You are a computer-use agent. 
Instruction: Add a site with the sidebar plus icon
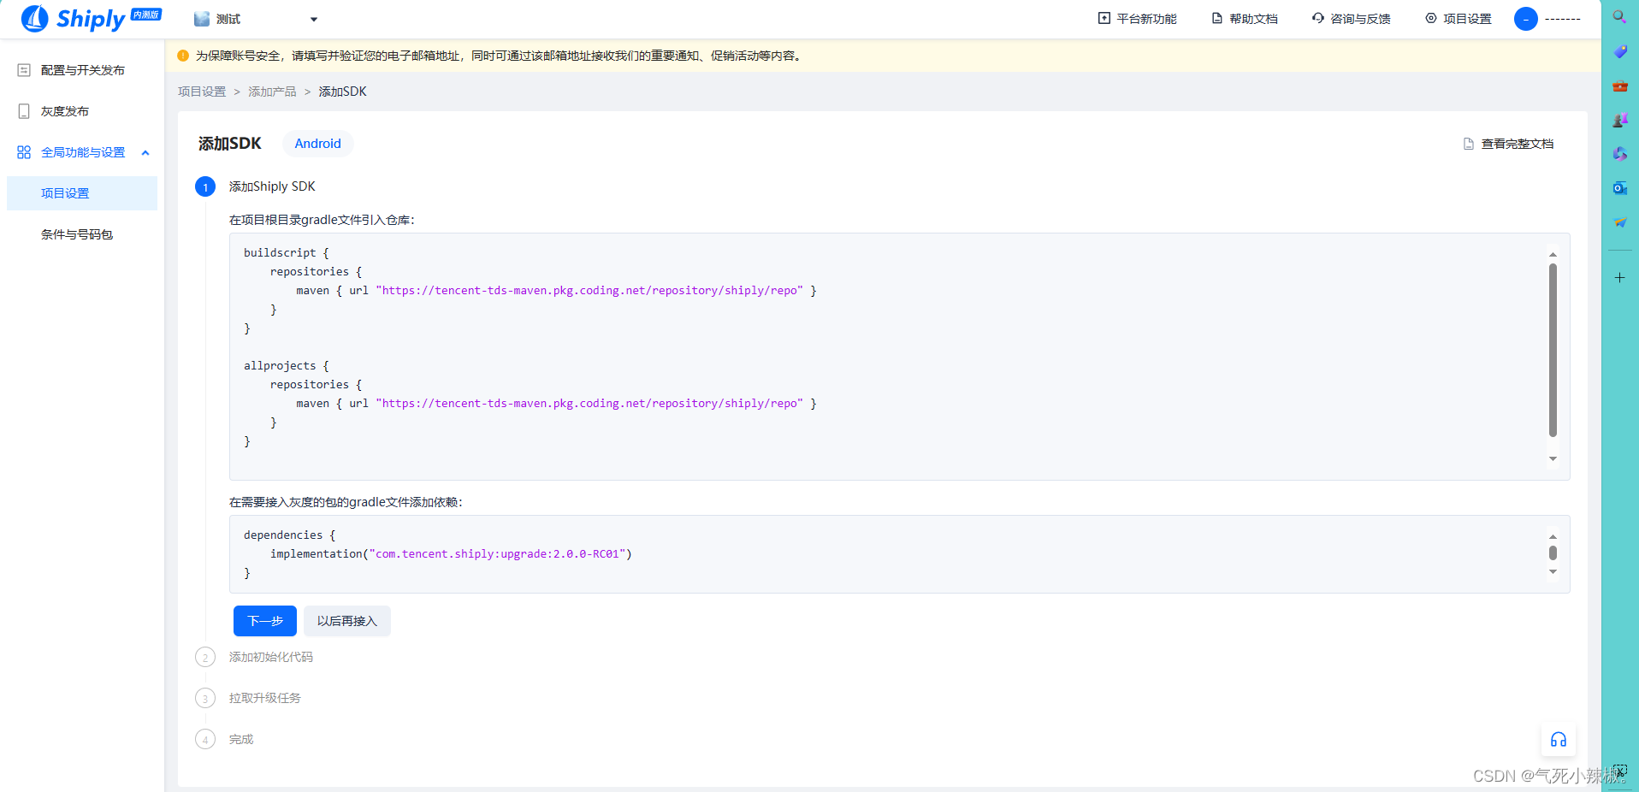click(x=1618, y=277)
